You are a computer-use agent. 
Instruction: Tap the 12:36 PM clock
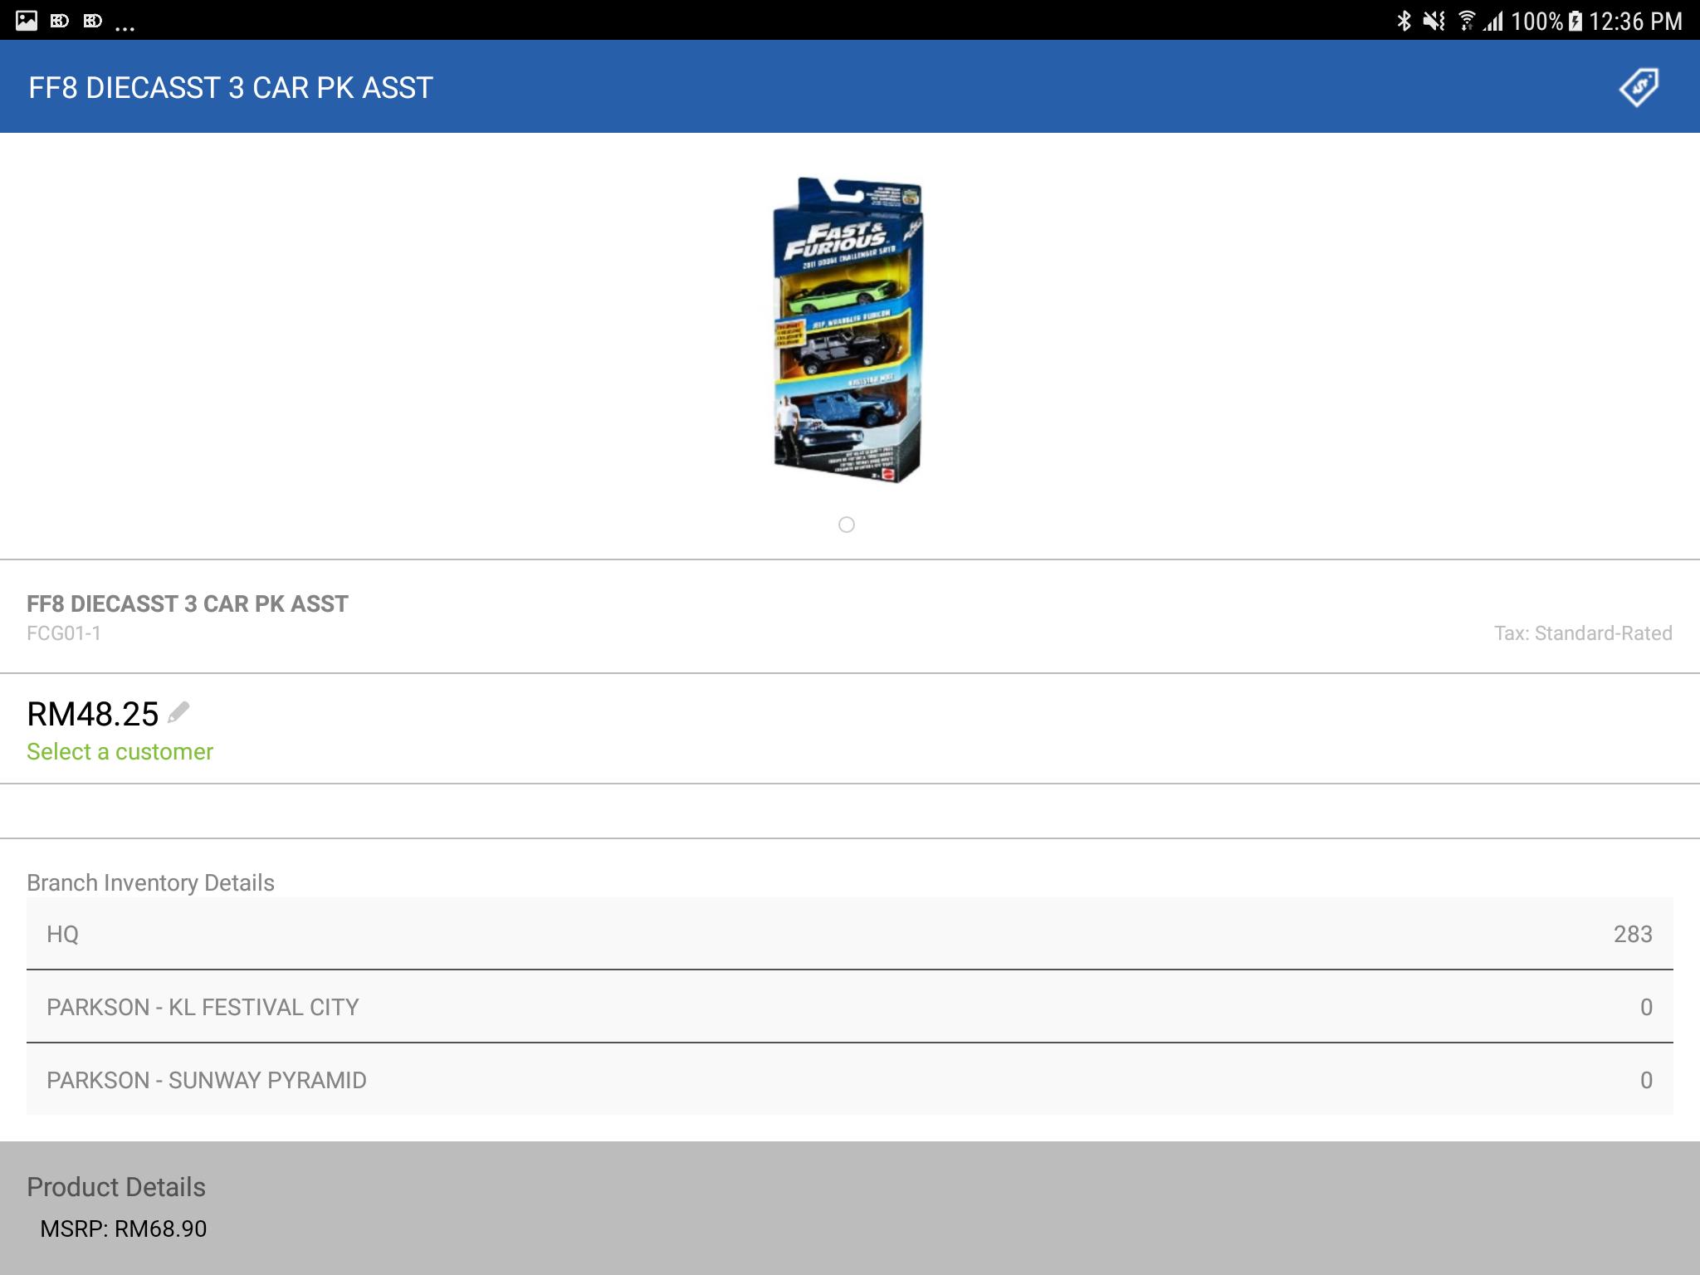click(1635, 20)
